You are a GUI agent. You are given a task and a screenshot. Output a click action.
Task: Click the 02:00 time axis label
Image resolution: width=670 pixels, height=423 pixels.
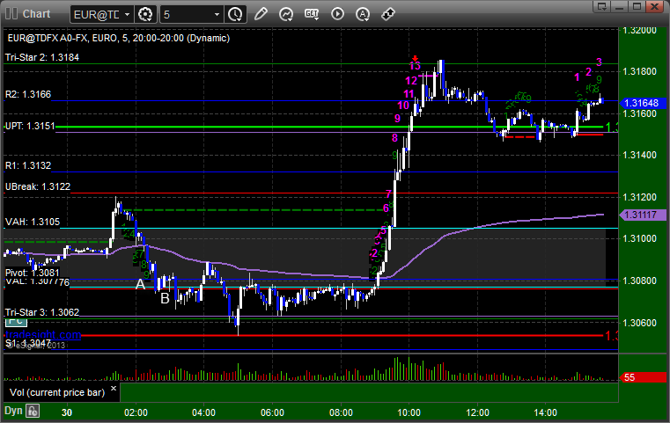[136, 412]
